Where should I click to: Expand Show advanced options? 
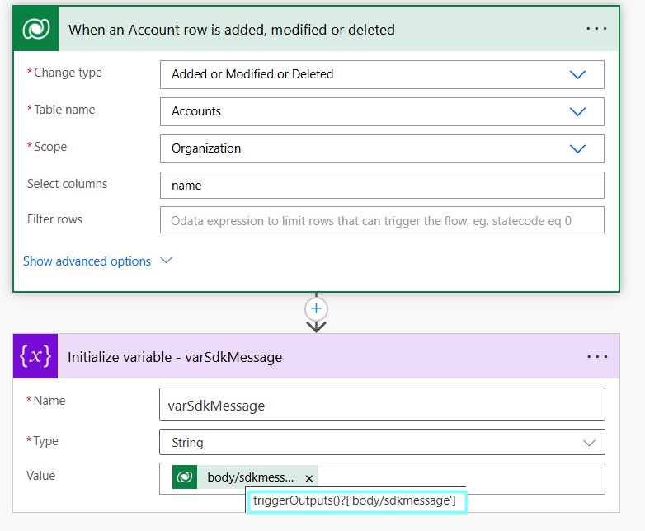pos(97,261)
